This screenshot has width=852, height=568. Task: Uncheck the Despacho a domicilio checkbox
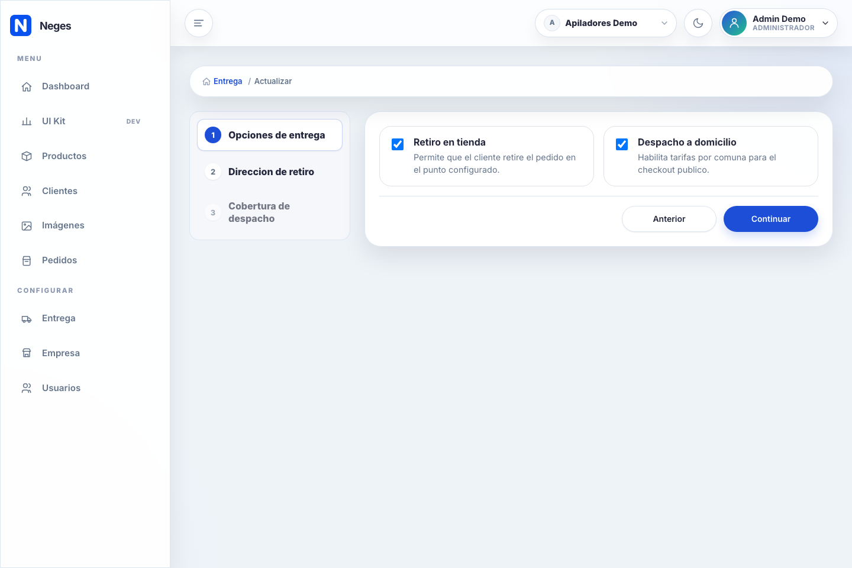pos(622,144)
